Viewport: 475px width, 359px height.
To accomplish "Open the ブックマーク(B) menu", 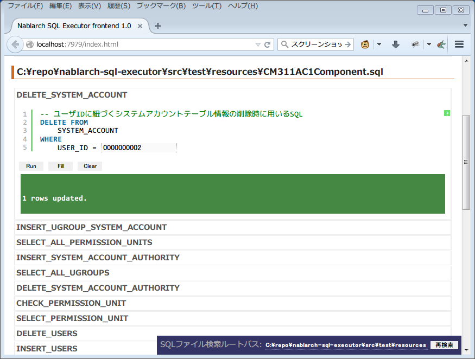I will [x=161, y=6].
